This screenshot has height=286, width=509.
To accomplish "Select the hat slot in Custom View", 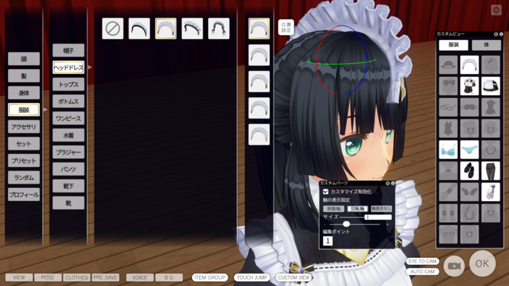I will 449,65.
